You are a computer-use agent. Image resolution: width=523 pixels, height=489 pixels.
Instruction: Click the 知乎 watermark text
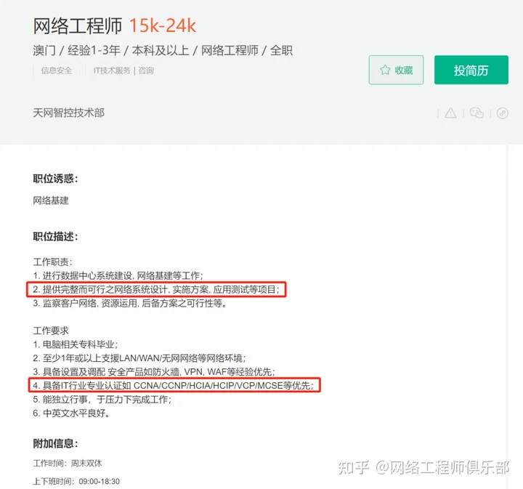(354, 467)
